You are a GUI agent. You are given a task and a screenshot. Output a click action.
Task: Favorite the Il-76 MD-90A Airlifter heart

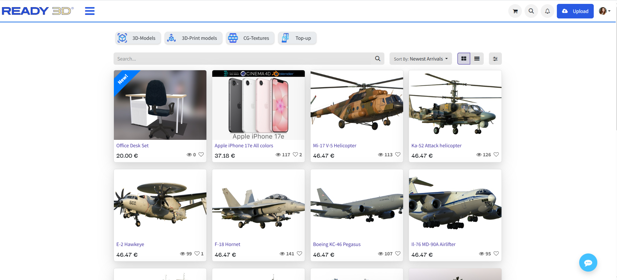pos(496,253)
